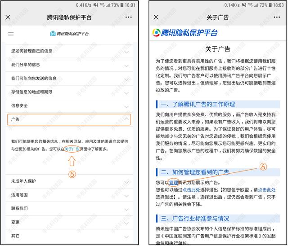Open the 关于广告 link
The width and height of the screenshot is (288, 246).
pos(72,149)
